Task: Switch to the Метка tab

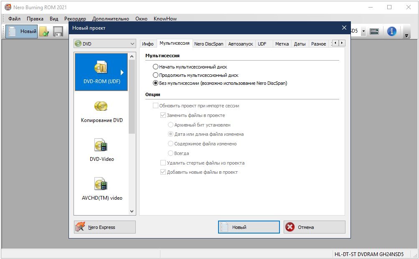Action: [282, 44]
